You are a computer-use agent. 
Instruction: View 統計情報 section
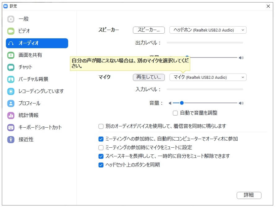click(x=37, y=115)
